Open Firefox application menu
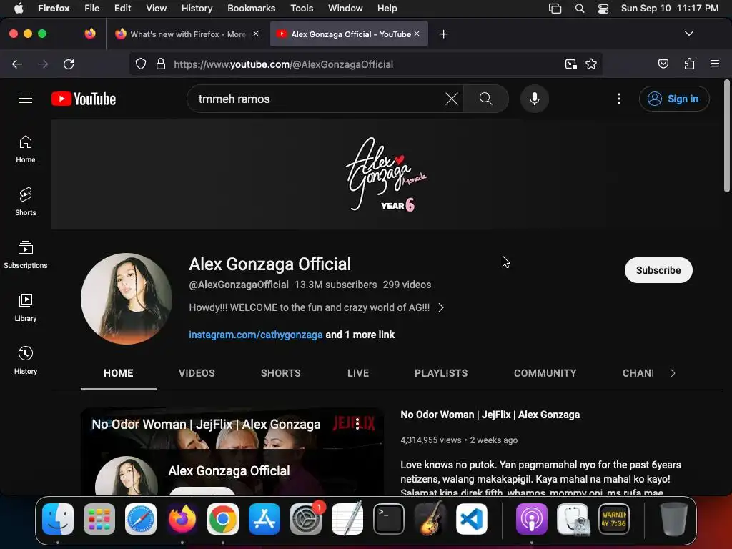This screenshot has height=549, width=732. (715, 64)
